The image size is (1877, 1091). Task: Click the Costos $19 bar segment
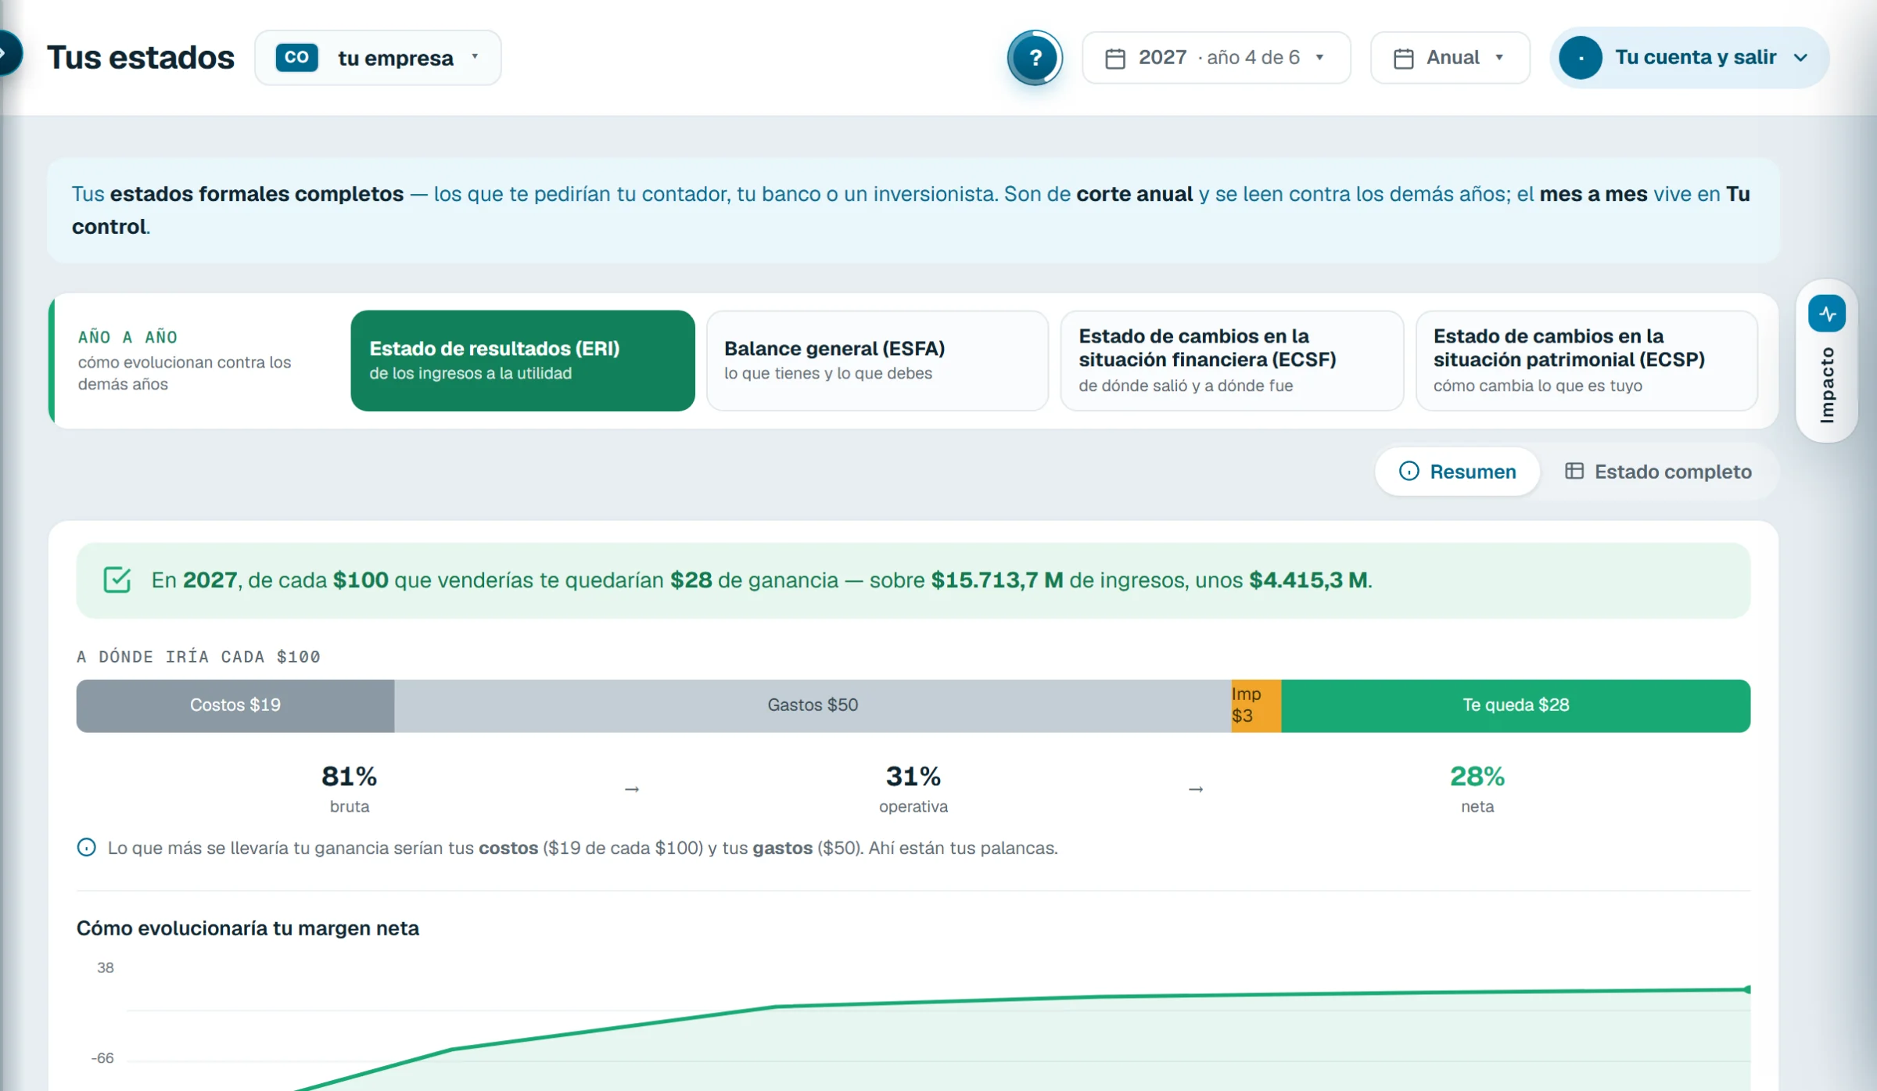click(x=235, y=705)
